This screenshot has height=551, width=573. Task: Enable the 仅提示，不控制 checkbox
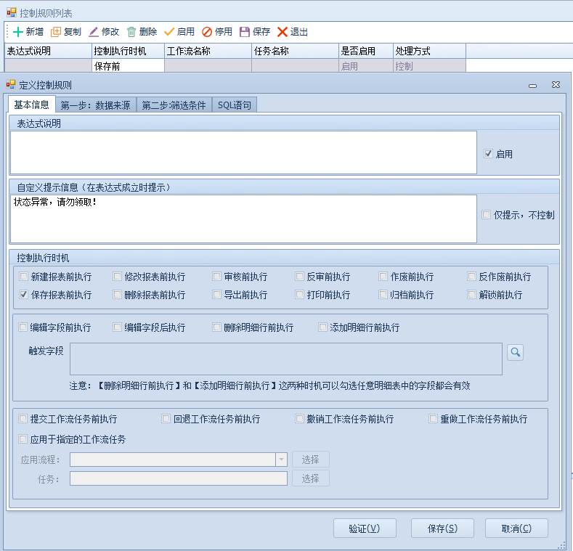(487, 215)
